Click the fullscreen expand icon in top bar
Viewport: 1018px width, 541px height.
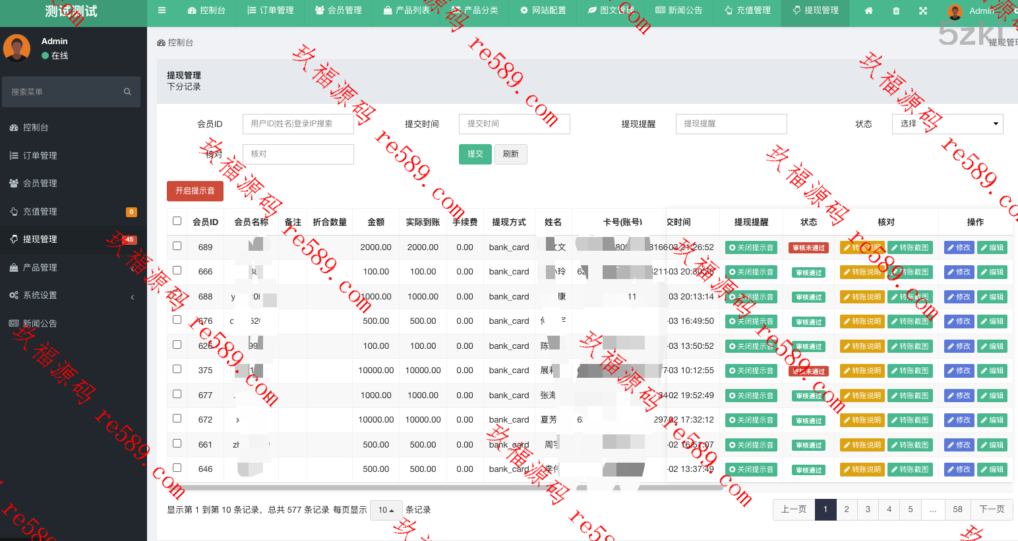point(923,11)
